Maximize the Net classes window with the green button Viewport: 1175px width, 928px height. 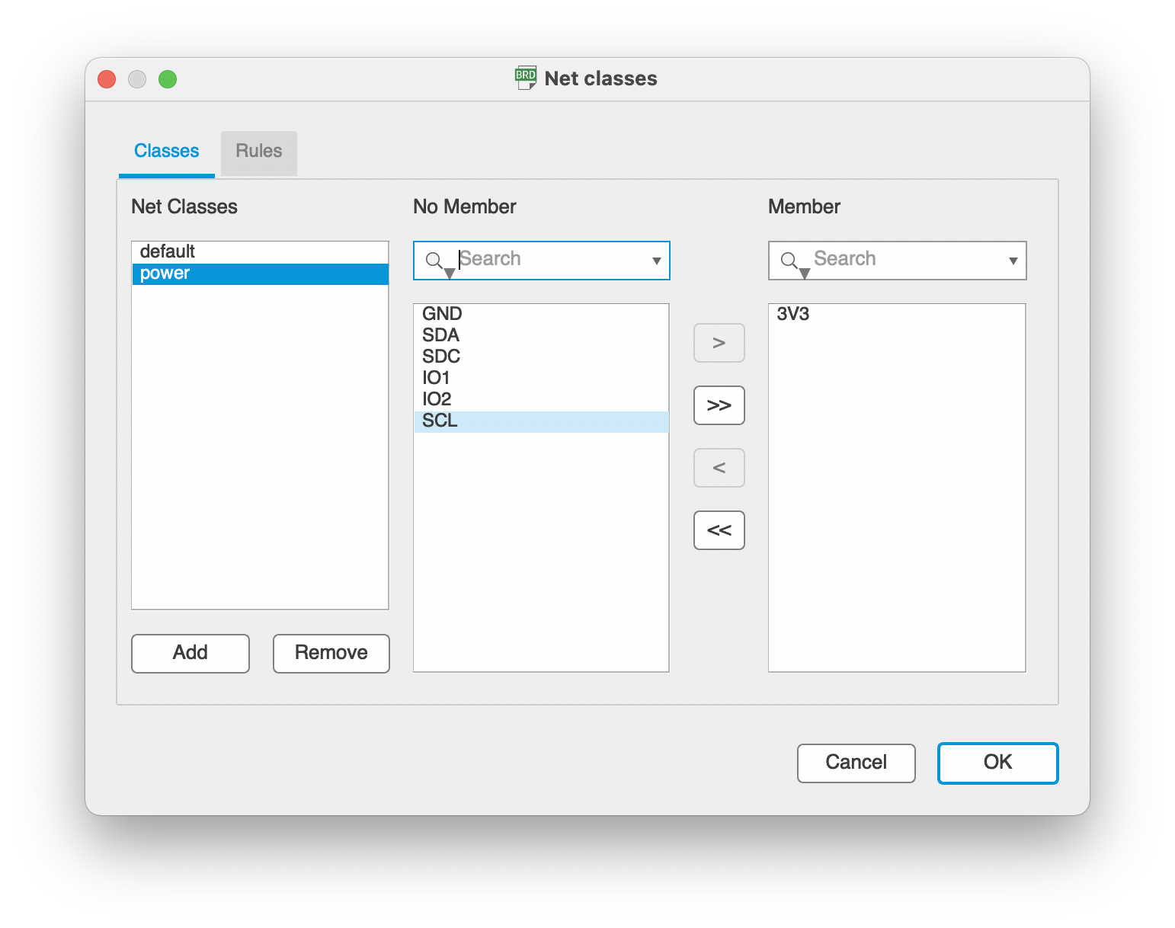168,79
